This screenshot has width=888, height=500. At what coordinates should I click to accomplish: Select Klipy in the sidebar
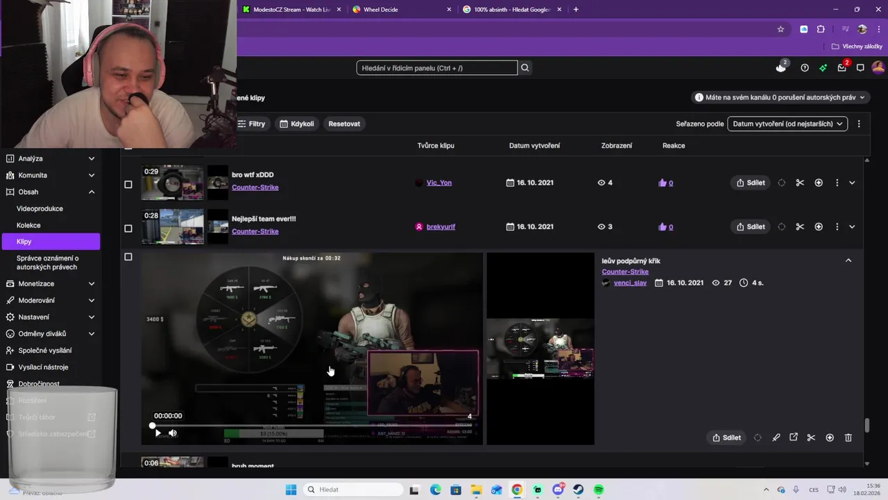pos(50,242)
